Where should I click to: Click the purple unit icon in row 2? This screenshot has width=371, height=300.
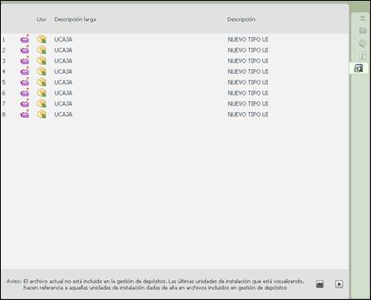click(x=25, y=50)
